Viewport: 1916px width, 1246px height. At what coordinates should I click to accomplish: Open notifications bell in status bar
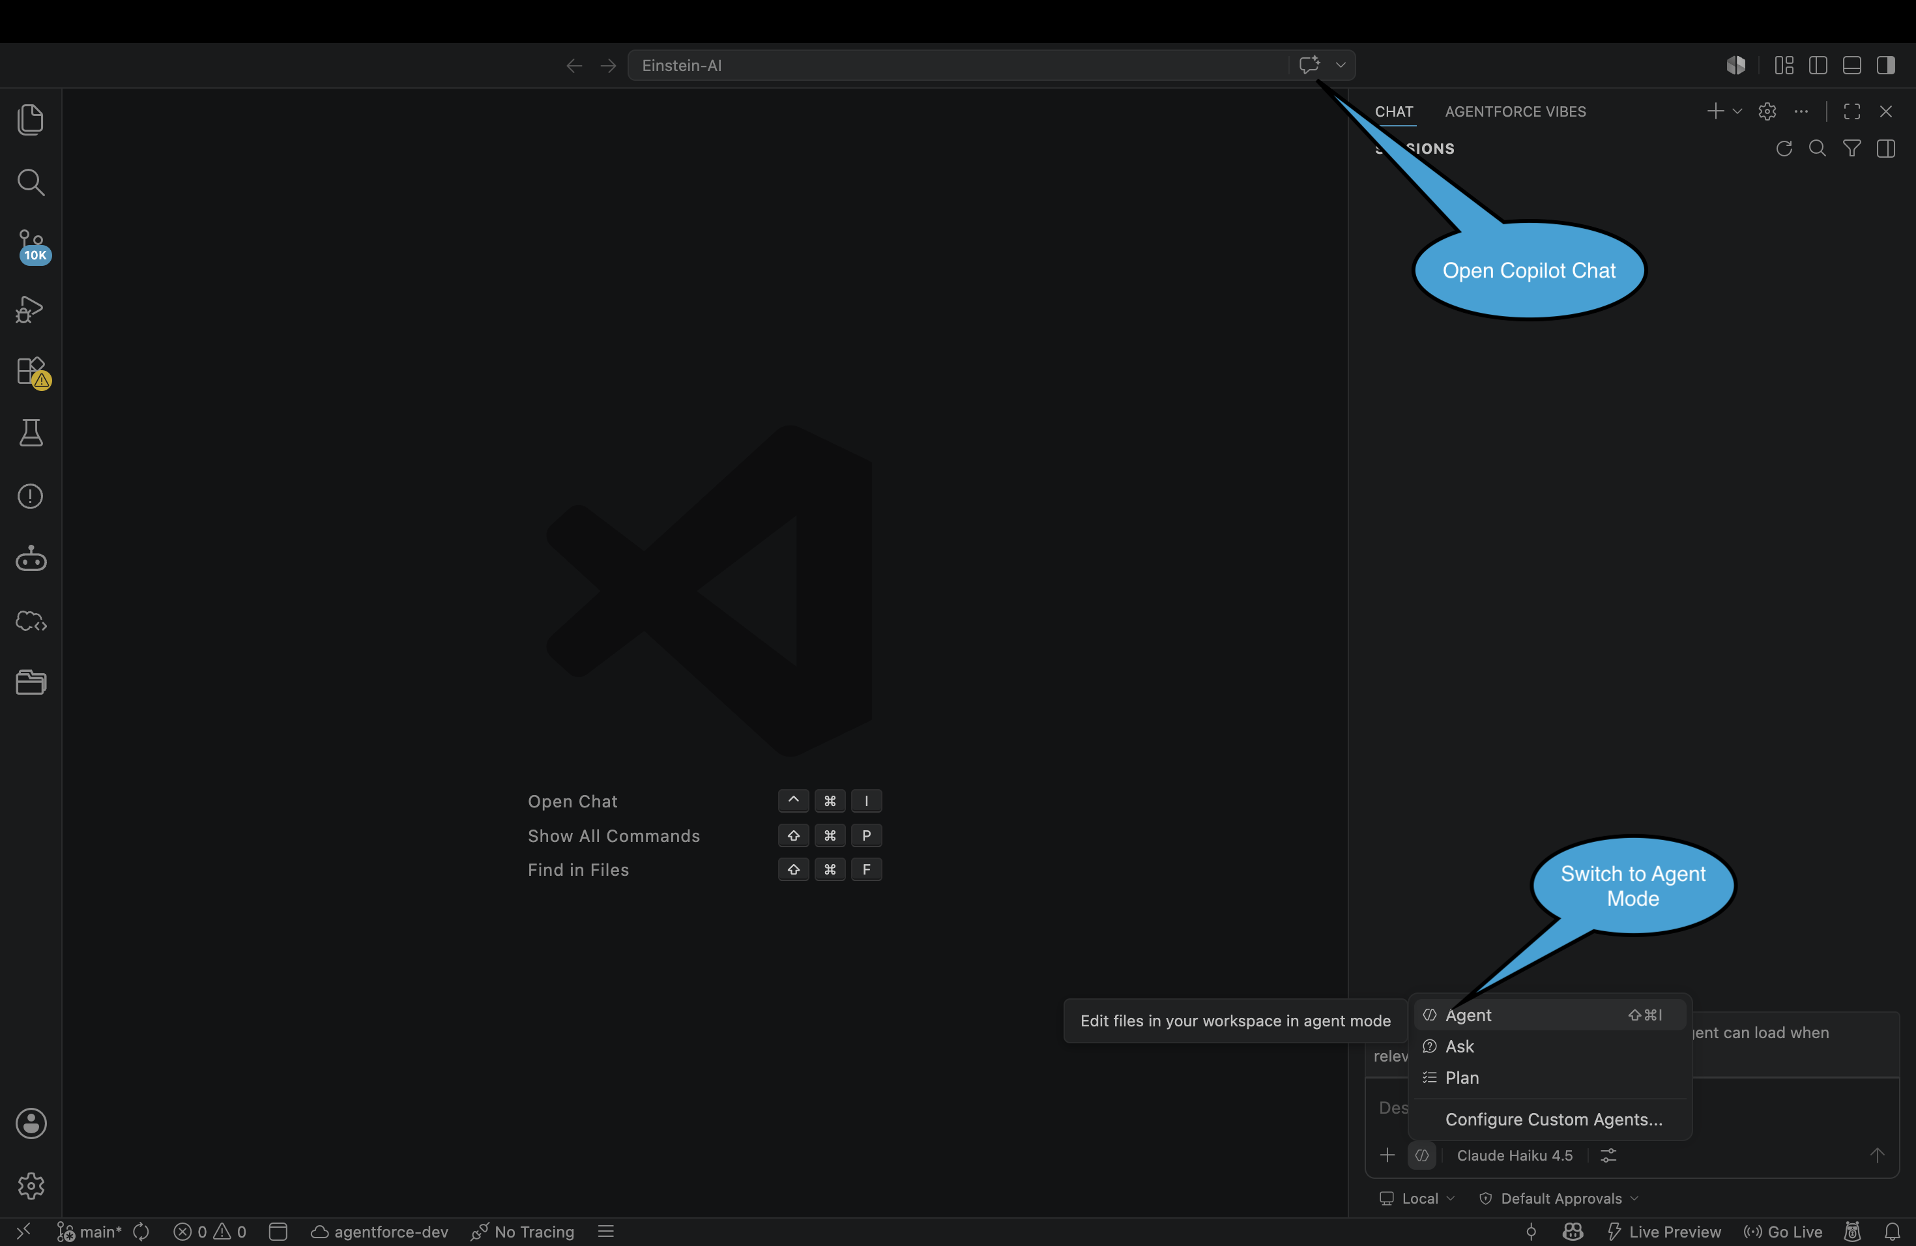pos(1892,1232)
